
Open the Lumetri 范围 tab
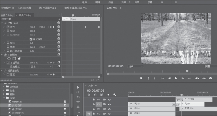(x=24, y=8)
